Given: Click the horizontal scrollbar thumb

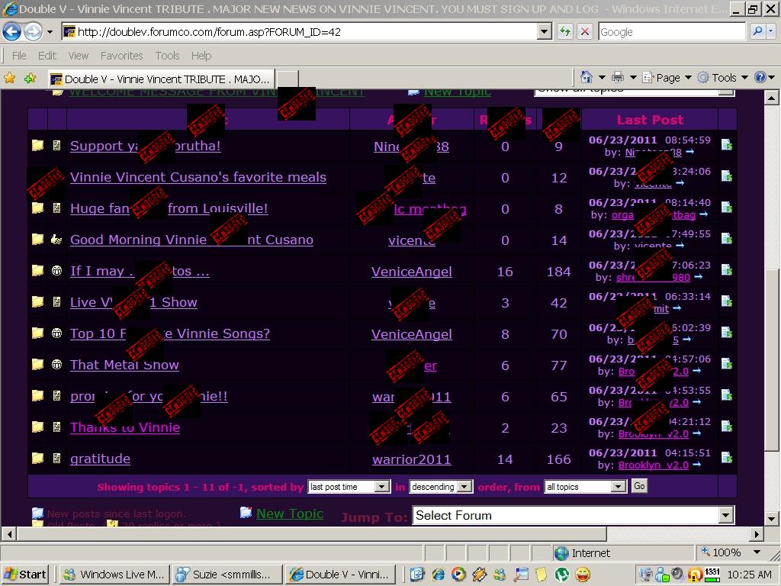Looking at the screenshot, I should 312,534.
